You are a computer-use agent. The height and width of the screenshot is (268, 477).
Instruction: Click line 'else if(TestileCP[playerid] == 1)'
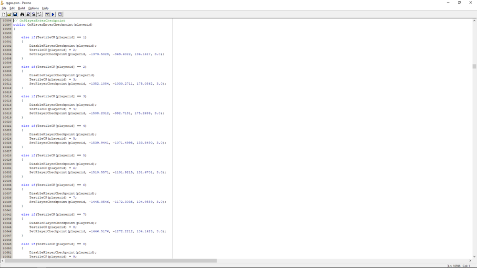click(54, 37)
